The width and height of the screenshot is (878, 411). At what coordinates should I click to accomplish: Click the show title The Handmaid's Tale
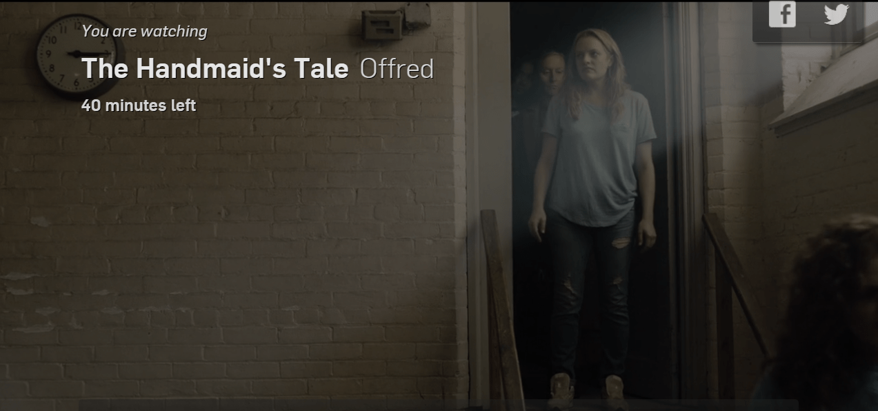[x=214, y=69]
